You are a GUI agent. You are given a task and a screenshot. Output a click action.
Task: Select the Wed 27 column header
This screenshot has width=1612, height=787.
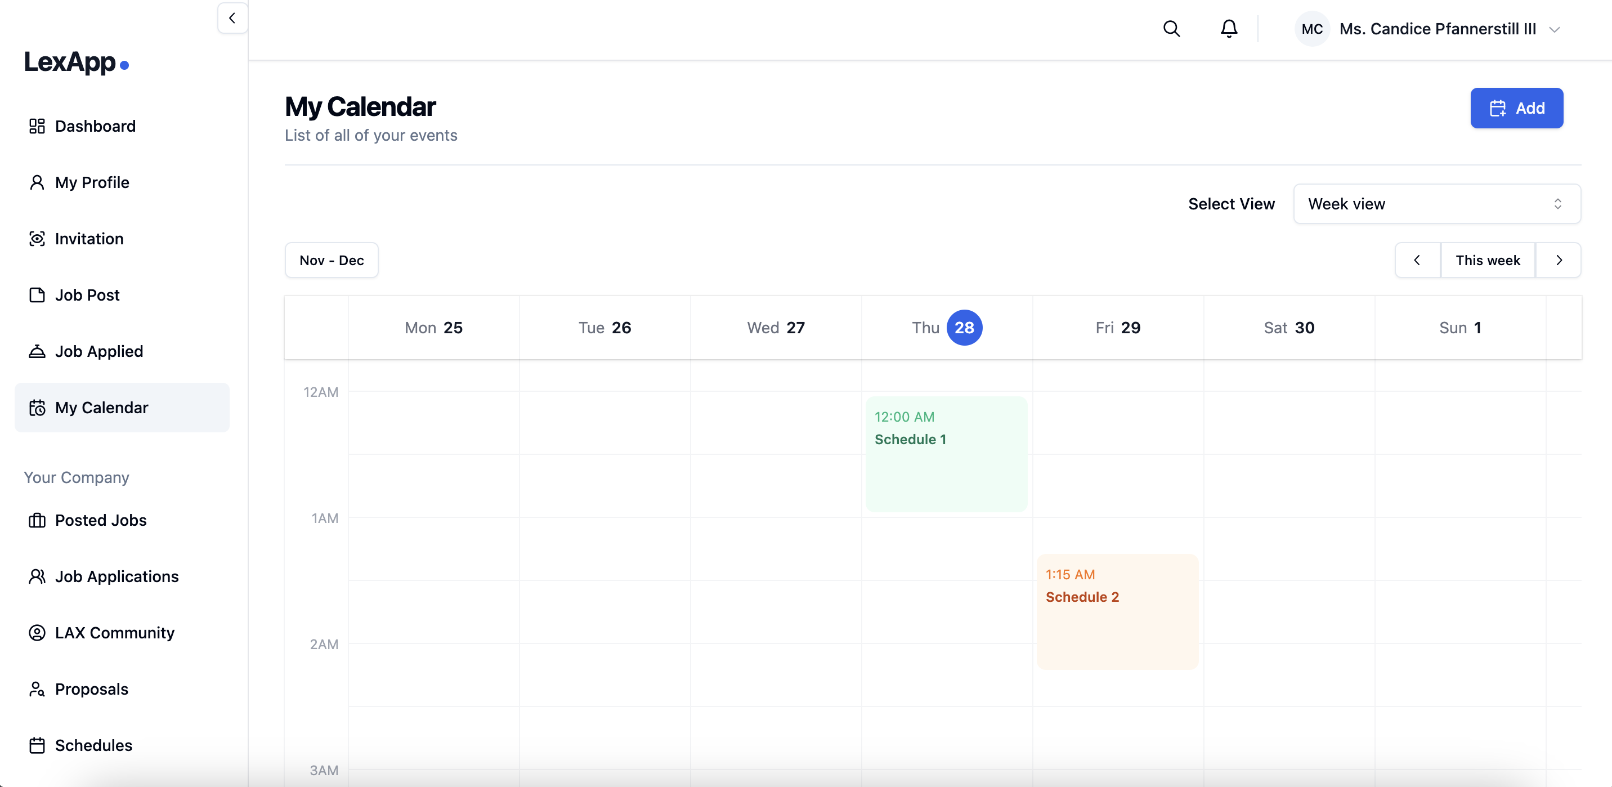coord(776,328)
